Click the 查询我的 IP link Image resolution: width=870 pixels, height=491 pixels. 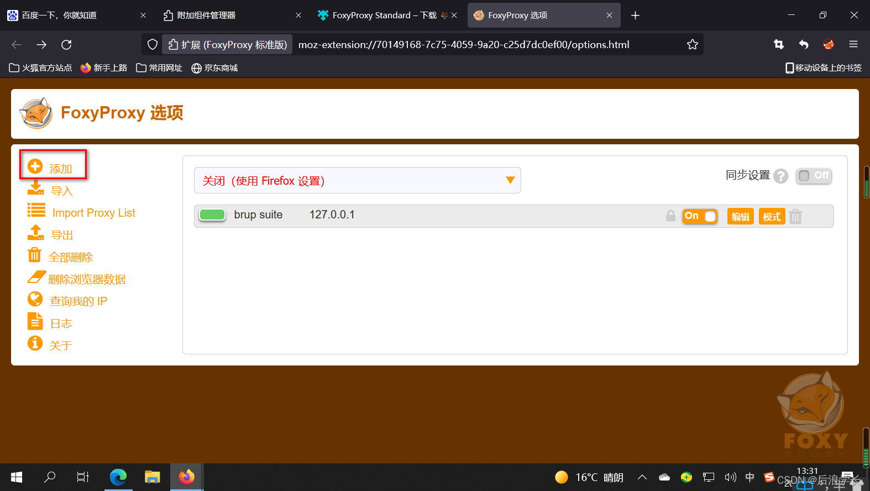point(78,301)
